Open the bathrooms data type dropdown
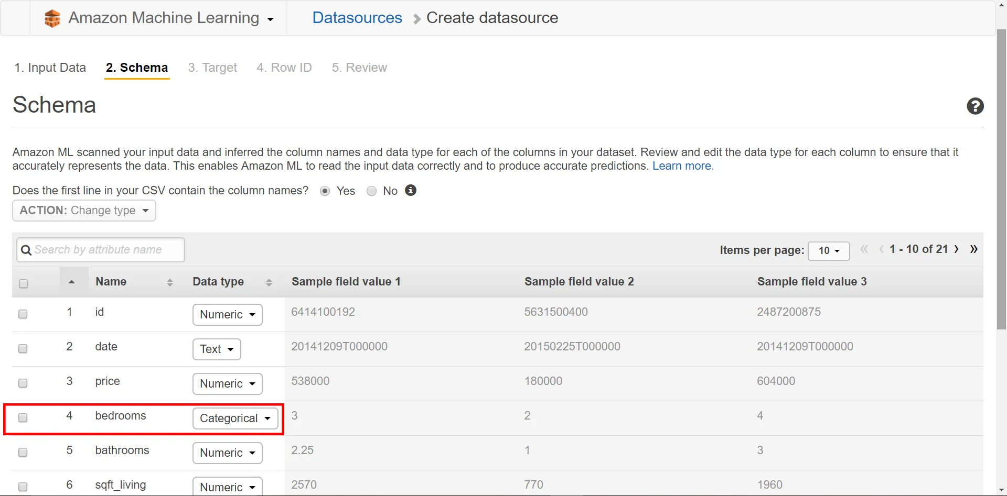Image resolution: width=1007 pixels, height=496 pixels. coord(227,453)
